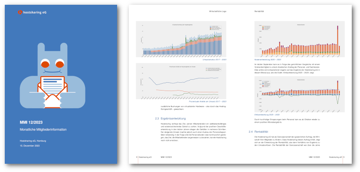Click the Wirtschaftliche Lage page header
360x172 pixels.
coord(218,11)
